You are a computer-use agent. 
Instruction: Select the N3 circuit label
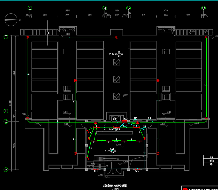(x=115, y=119)
